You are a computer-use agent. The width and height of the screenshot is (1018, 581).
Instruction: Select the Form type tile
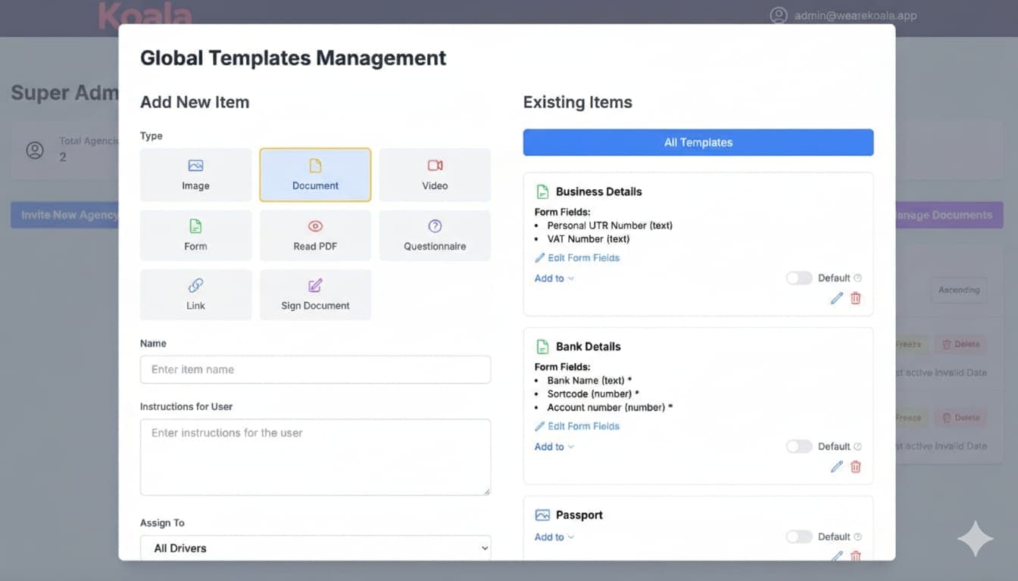(195, 235)
